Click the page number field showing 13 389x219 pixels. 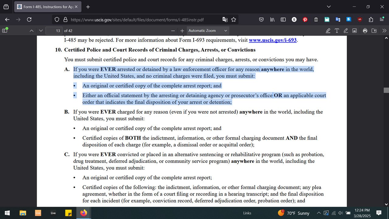click(54, 30)
